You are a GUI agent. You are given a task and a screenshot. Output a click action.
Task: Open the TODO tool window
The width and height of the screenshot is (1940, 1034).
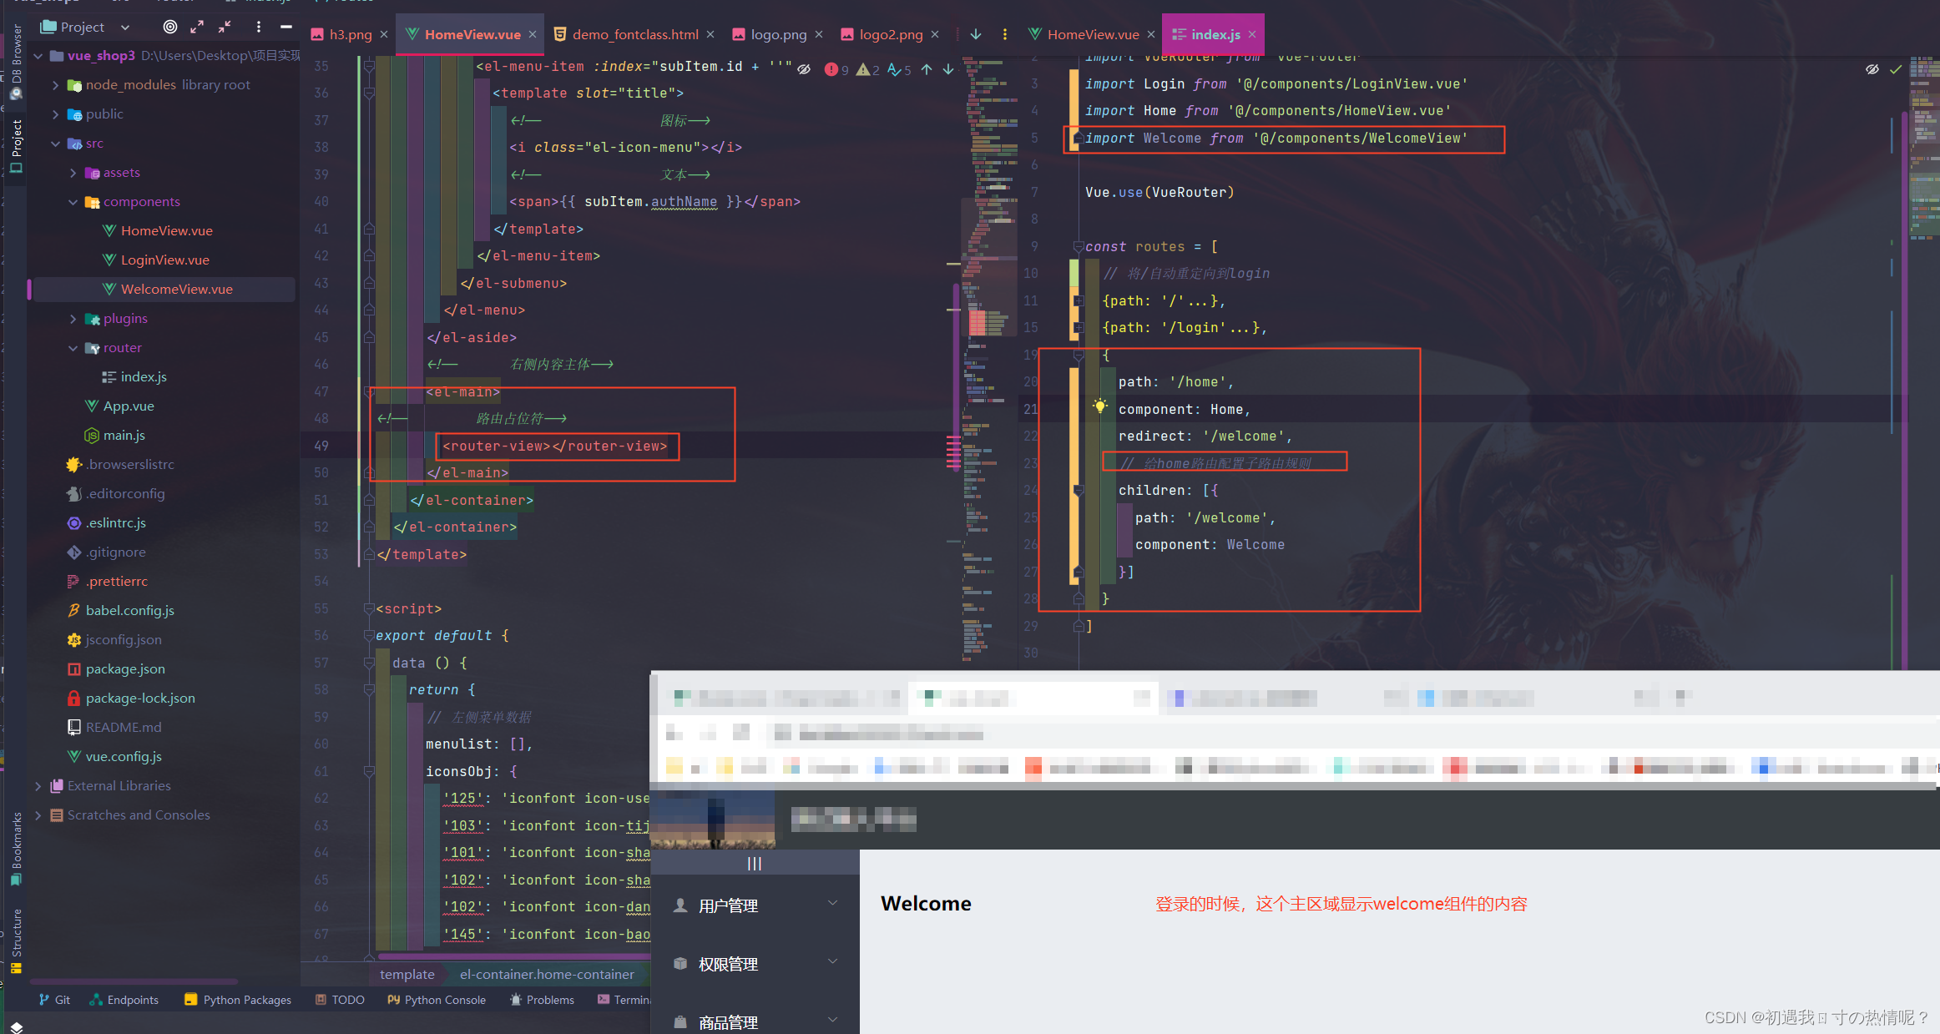click(340, 1000)
